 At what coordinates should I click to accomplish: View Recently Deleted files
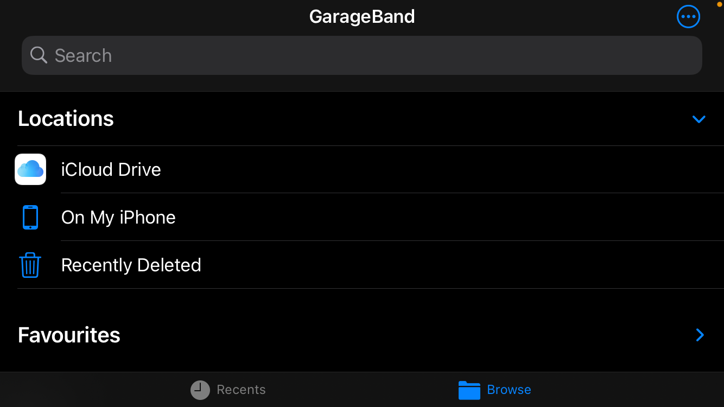click(131, 265)
